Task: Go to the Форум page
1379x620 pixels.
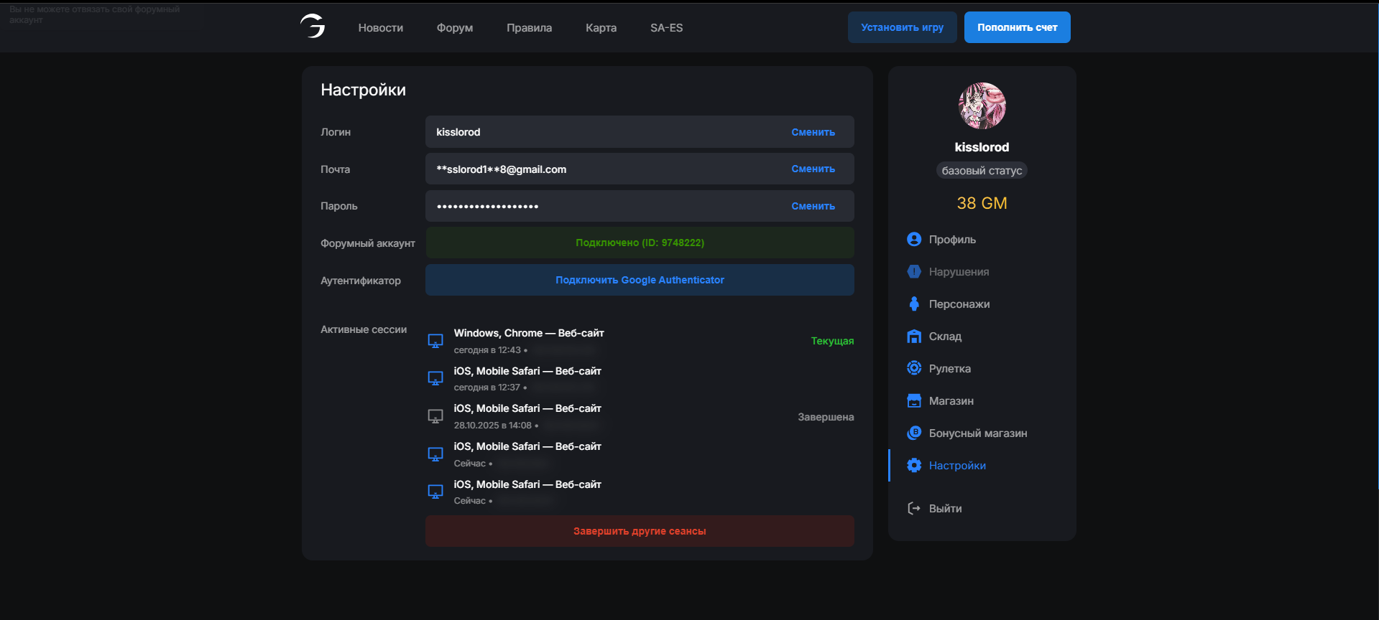Action: click(x=454, y=28)
